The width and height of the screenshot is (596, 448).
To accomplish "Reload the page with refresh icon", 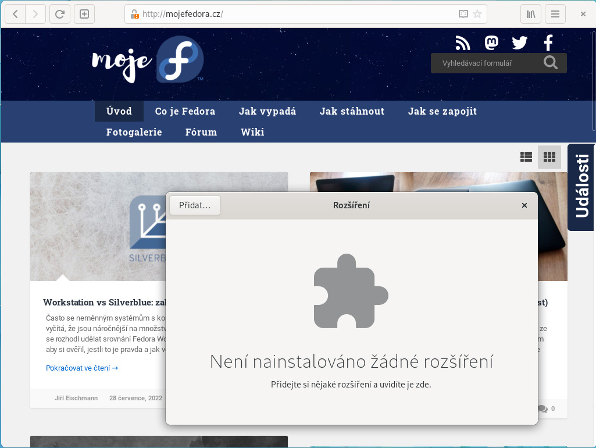I will coord(59,14).
